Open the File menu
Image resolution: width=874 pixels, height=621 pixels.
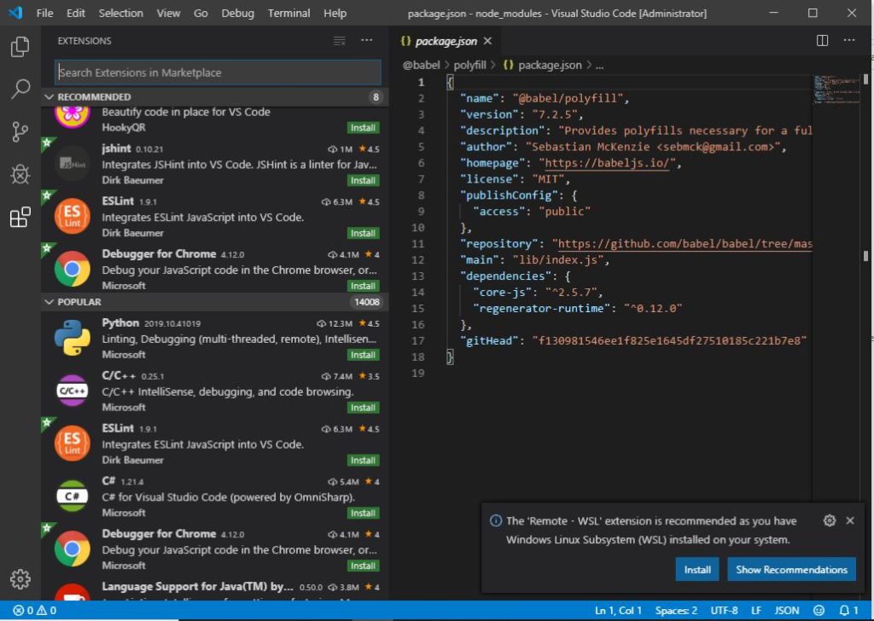44,13
